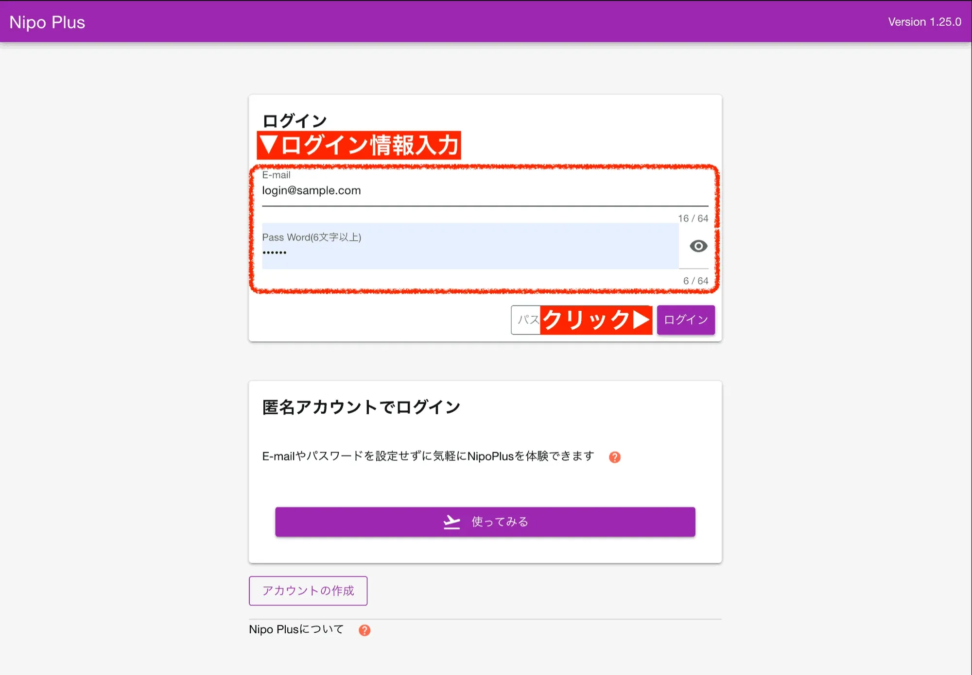This screenshot has height=675, width=972.
Task: Click the small パス input next to クリック label
Action: 525,320
